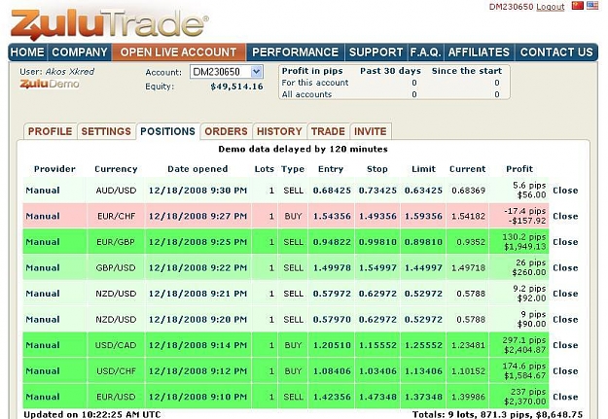Screen dimensions: 608x419
Task: Click OPEN LIVE ACCOUNT in navigation bar
Action: coord(178,52)
